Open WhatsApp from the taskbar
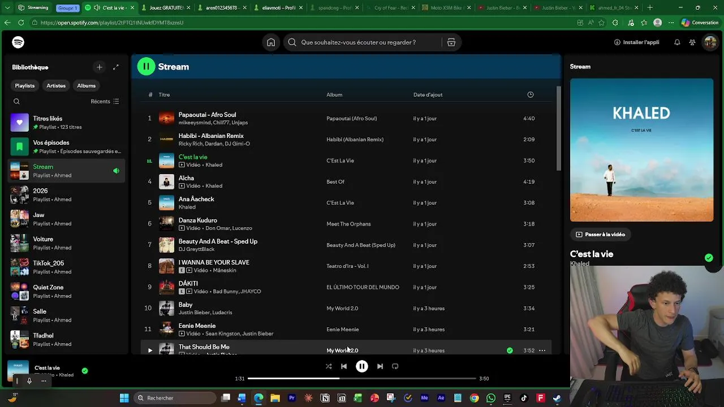Viewport: 724px width, 407px height. click(490, 398)
